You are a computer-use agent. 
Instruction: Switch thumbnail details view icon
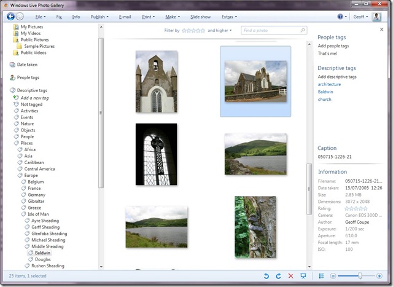321,276
